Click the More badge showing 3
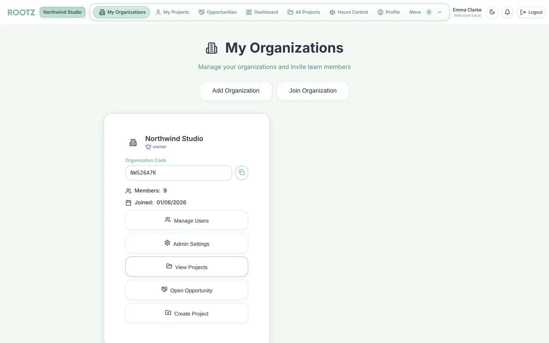The image size is (549, 343). click(x=429, y=12)
